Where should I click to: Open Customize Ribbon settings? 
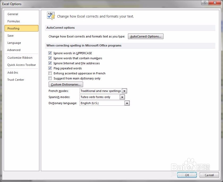click(22, 58)
